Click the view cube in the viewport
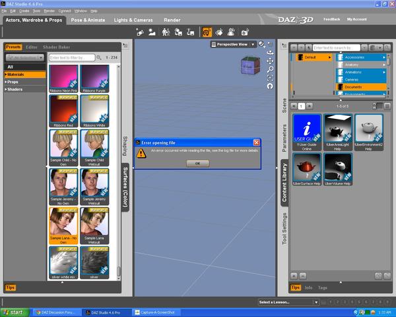This screenshot has width=396, height=317. pos(250,65)
